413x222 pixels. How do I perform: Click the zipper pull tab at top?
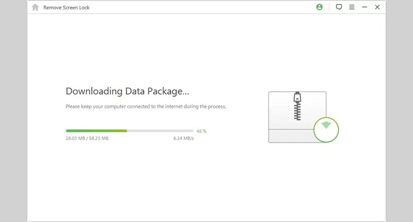point(298,97)
